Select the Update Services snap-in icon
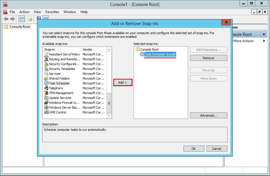This screenshot has height=176, width=270. coord(46,98)
